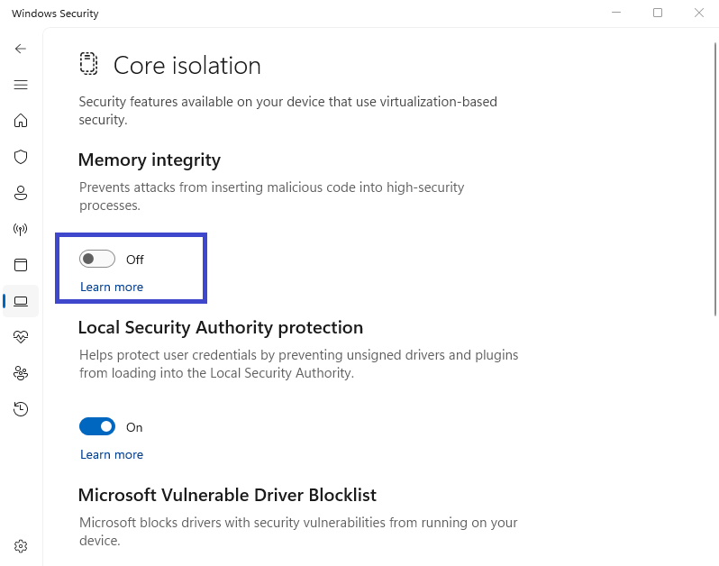Select Device security laptop icon
Screen dimensions: 719x566
tap(21, 301)
